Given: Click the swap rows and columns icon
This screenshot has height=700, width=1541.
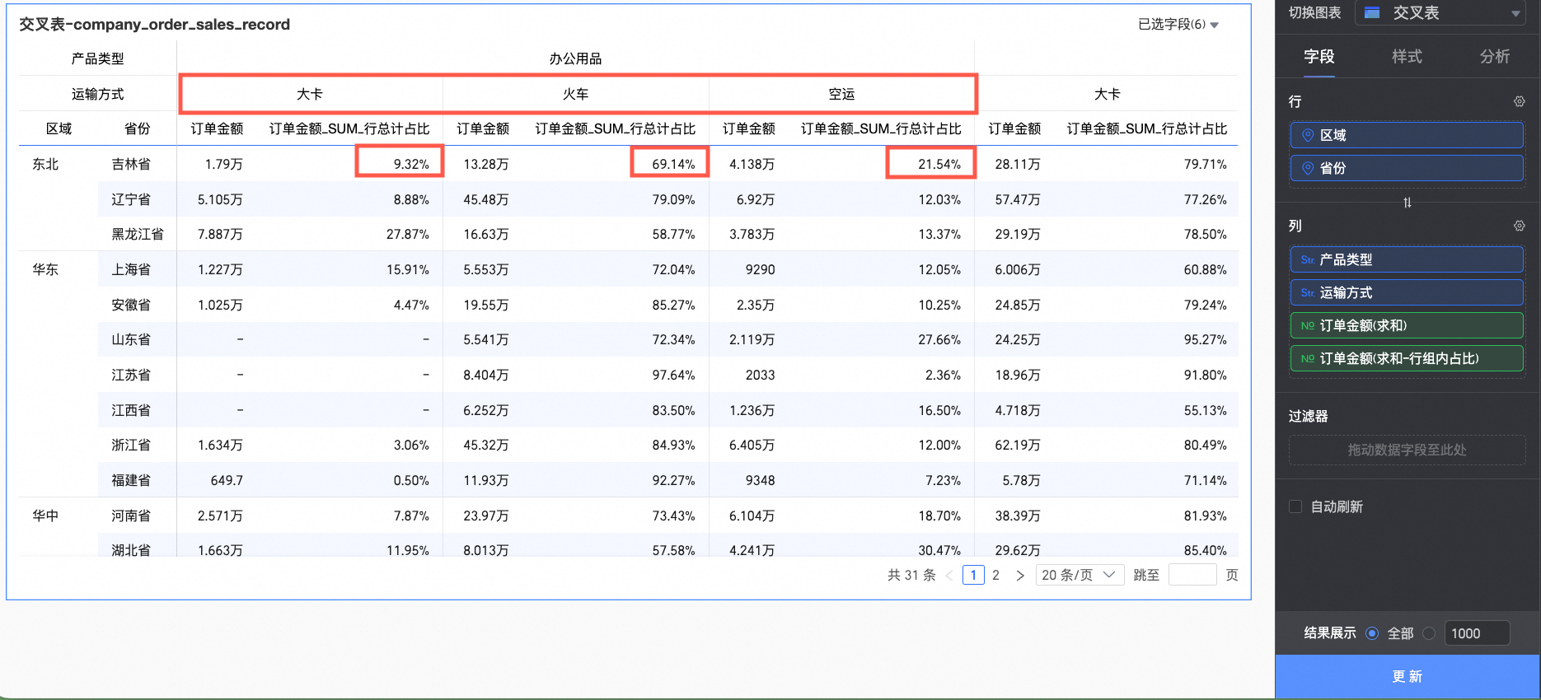Looking at the screenshot, I should pyautogui.click(x=1408, y=203).
